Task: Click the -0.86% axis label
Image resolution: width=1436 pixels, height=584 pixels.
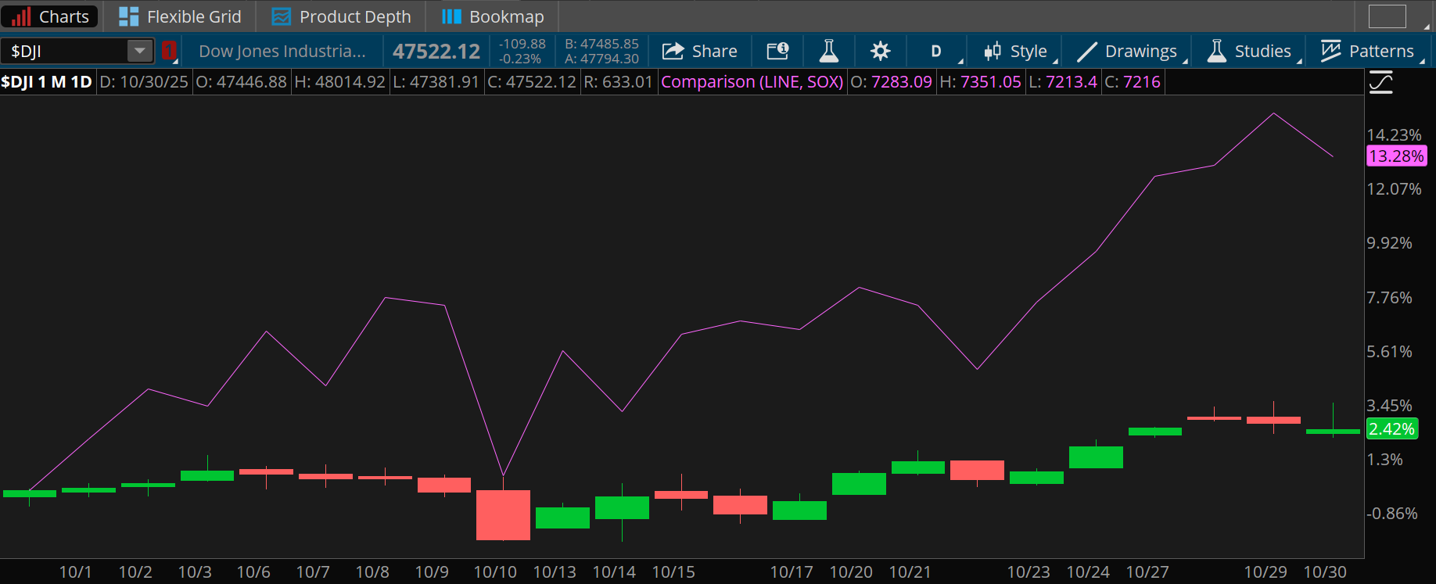Action: point(1392,514)
